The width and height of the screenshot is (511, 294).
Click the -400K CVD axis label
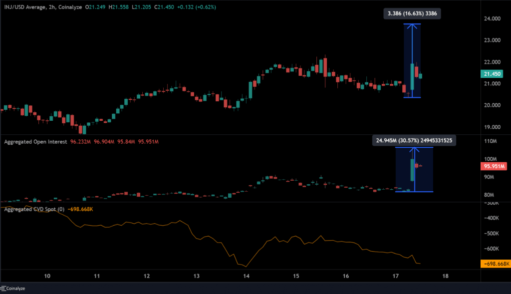click(x=492, y=218)
